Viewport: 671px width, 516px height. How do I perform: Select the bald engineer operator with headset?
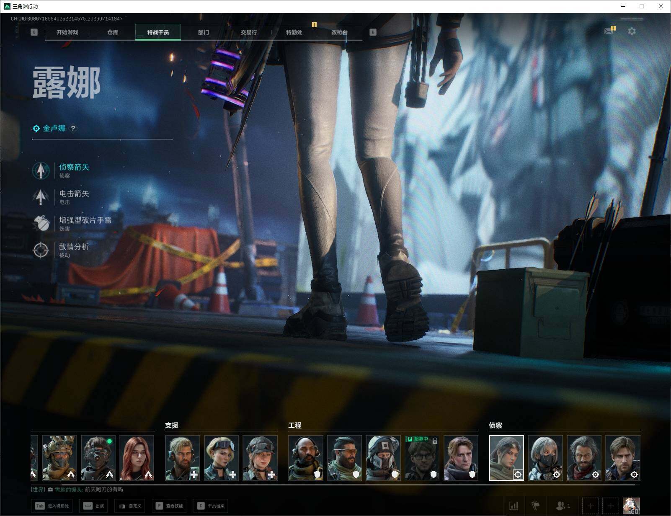tap(306, 458)
